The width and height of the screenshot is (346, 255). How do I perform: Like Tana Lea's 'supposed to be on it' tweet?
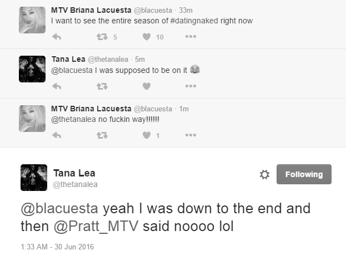point(147,86)
